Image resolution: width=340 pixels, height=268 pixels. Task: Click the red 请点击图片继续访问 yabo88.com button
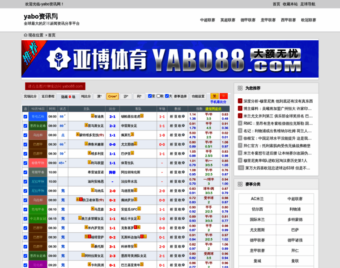point(55,86)
